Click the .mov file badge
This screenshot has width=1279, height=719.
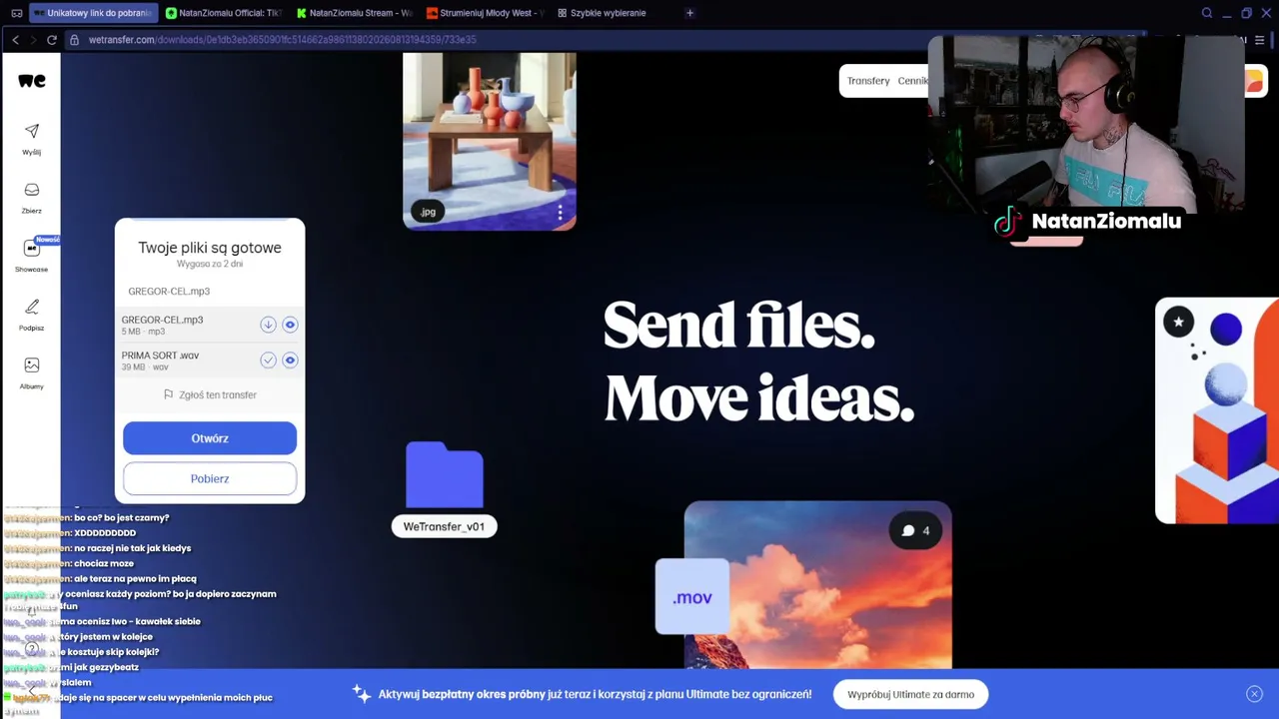(692, 597)
